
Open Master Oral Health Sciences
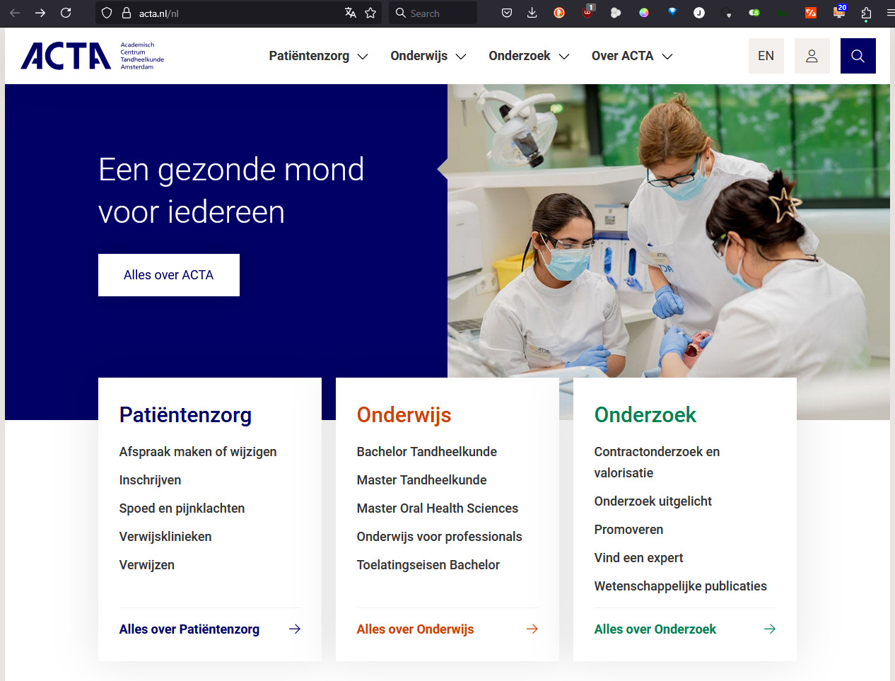click(x=438, y=508)
